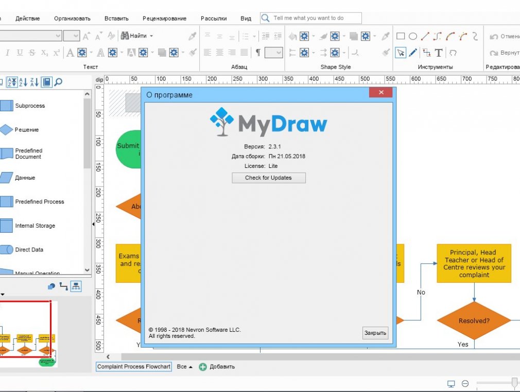
Task: Select the Direct Data library shape
Action: click(x=22, y=250)
